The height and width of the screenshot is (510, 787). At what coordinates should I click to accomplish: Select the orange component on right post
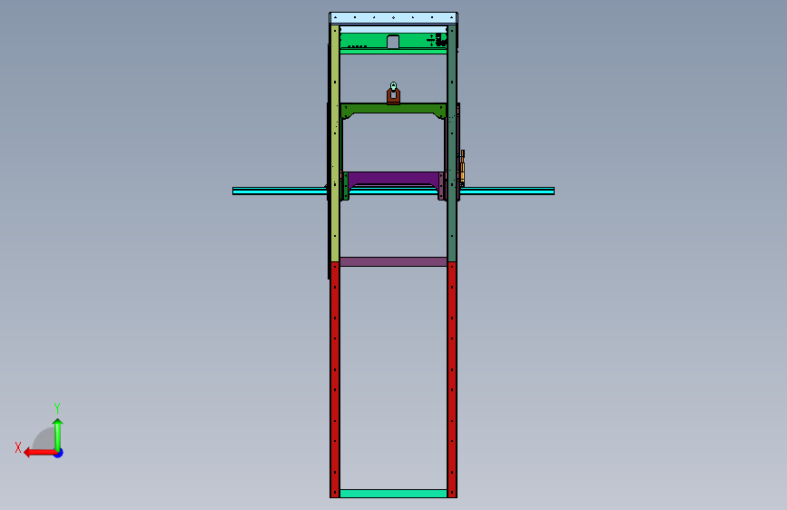click(462, 168)
